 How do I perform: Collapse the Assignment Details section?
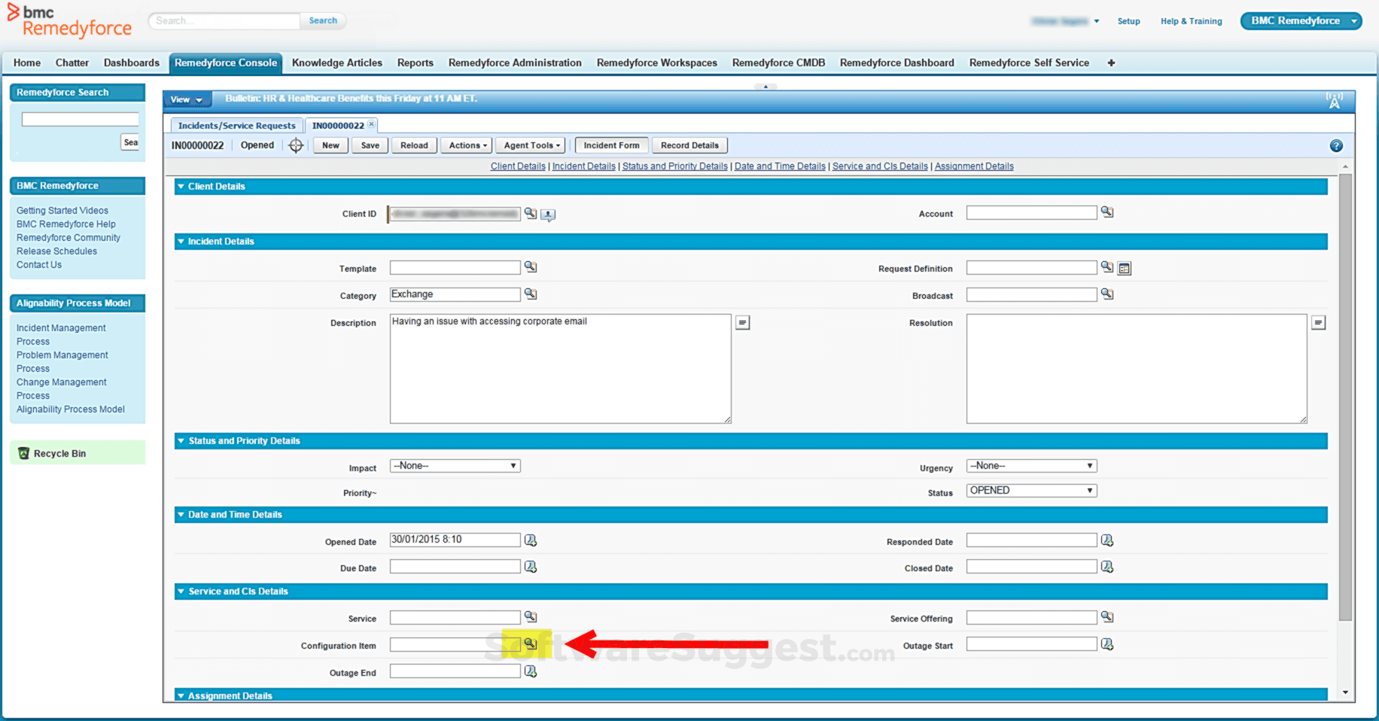point(181,696)
